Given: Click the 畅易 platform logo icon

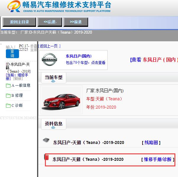Looking at the screenshot, I should pos(14,6).
